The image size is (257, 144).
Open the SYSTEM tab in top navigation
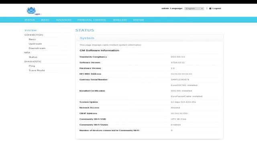click(x=138, y=20)
